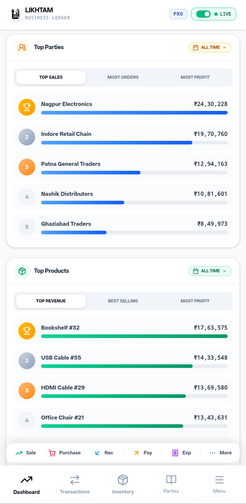Screen dimensions: 246x504
Task: Open Inventory box icon
Action: pyautogui.click(x=122, y=480)
